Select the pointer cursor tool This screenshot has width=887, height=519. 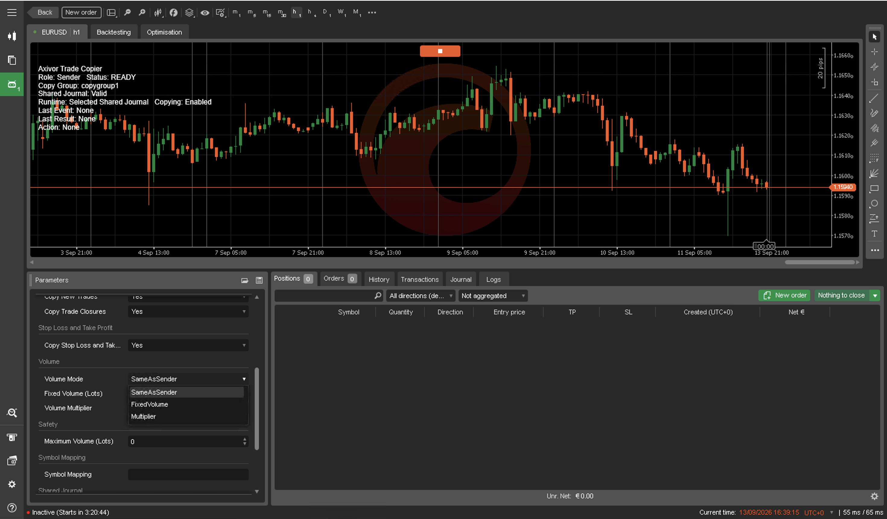tap(874, 37)
